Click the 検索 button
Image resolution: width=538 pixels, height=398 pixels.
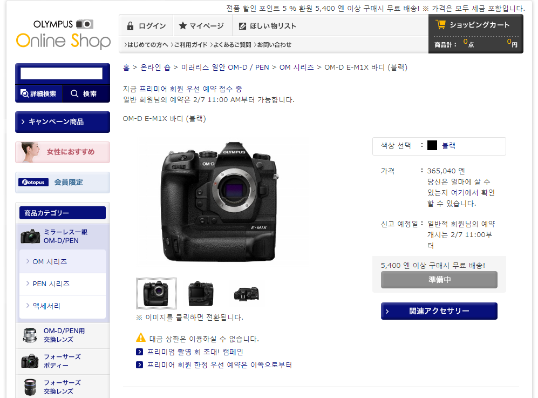[86, 93]
